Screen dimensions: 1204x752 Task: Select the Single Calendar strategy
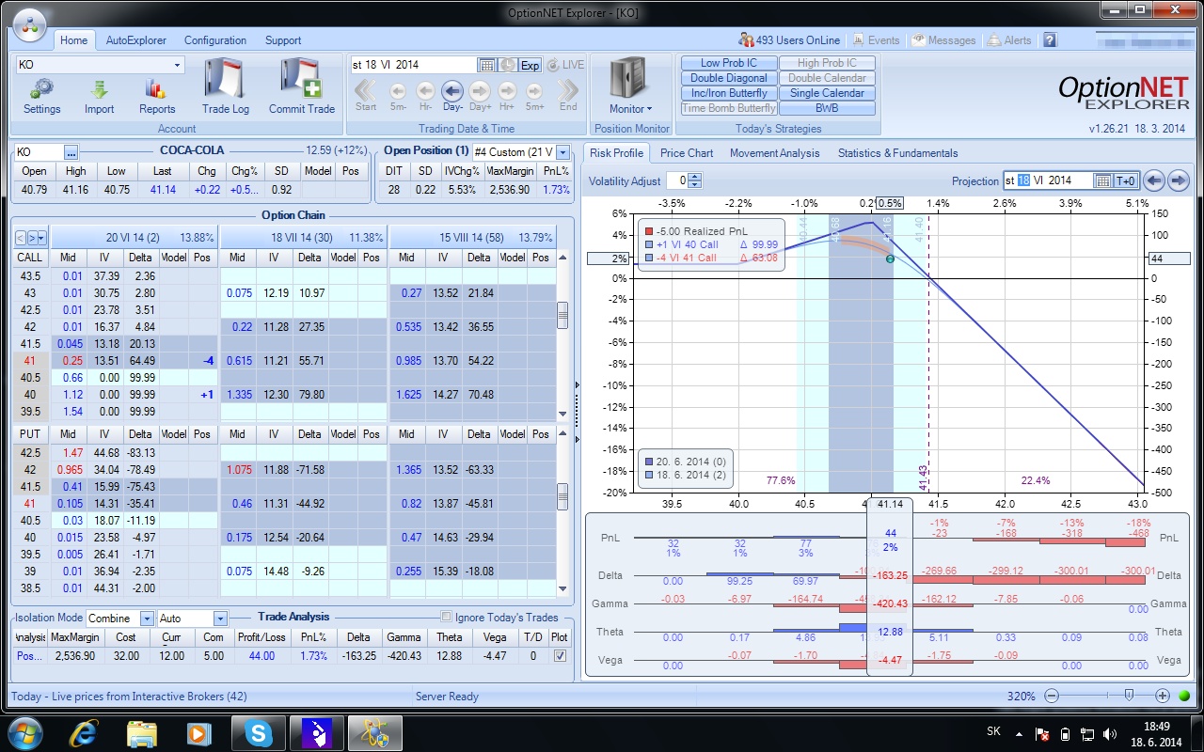tap(828, 93)
